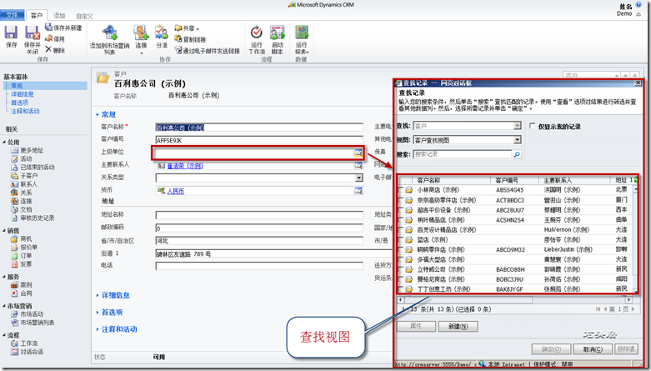Screen dimensions: 651x371
Task: Open the 关系类型 dropdown
Action: tap(359, 178)
